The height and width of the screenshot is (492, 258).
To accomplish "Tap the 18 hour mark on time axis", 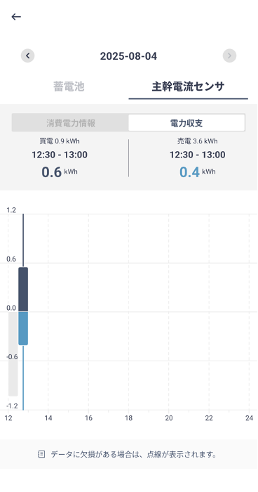I will (129, 418).
